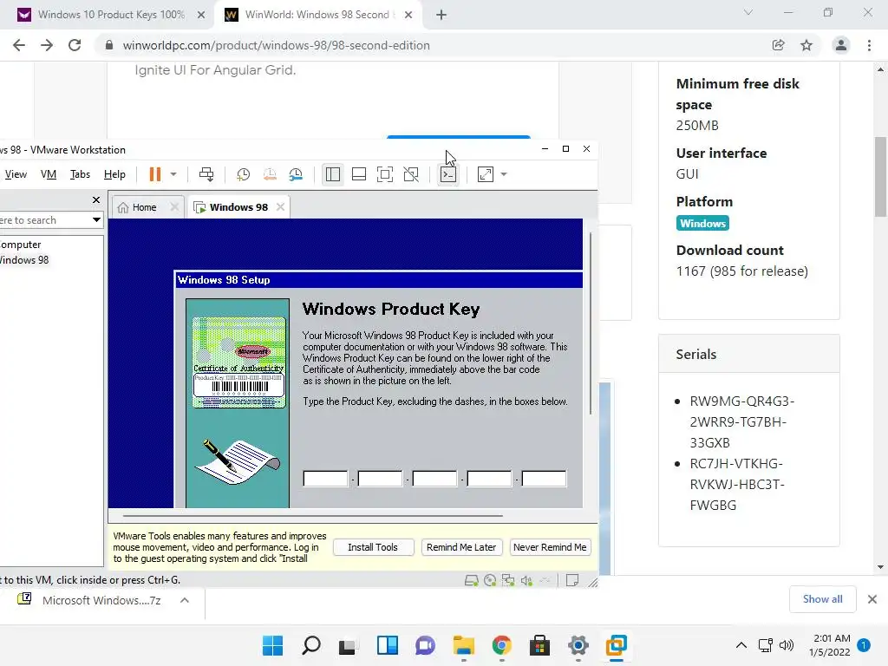The width and height of the screenshot is (888, 666).
Task: Click the Install Tools button
Action: [x=373, y=547]
